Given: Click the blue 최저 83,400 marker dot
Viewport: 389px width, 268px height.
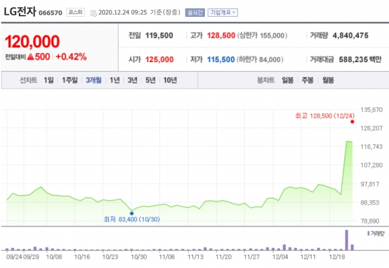Looking at the screenshot, I should tap(132, 213).
